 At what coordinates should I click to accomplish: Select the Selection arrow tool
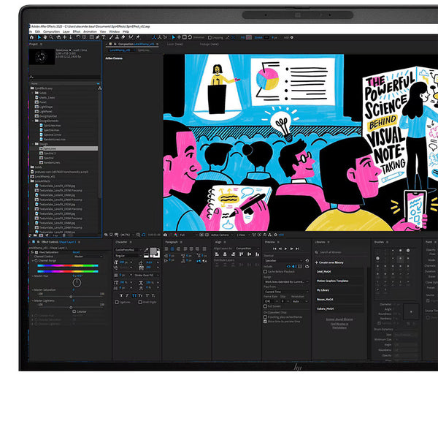pos(39,37)
